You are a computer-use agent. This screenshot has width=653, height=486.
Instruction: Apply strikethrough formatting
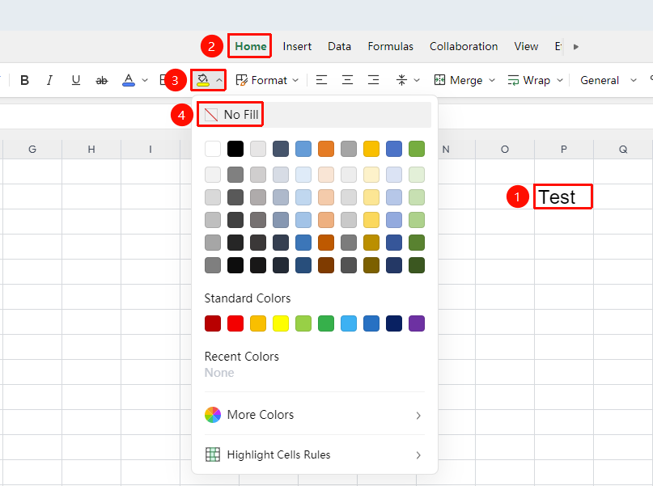click(102, 80)
